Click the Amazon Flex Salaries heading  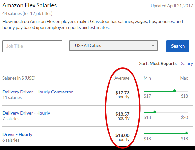pos(30,5)
